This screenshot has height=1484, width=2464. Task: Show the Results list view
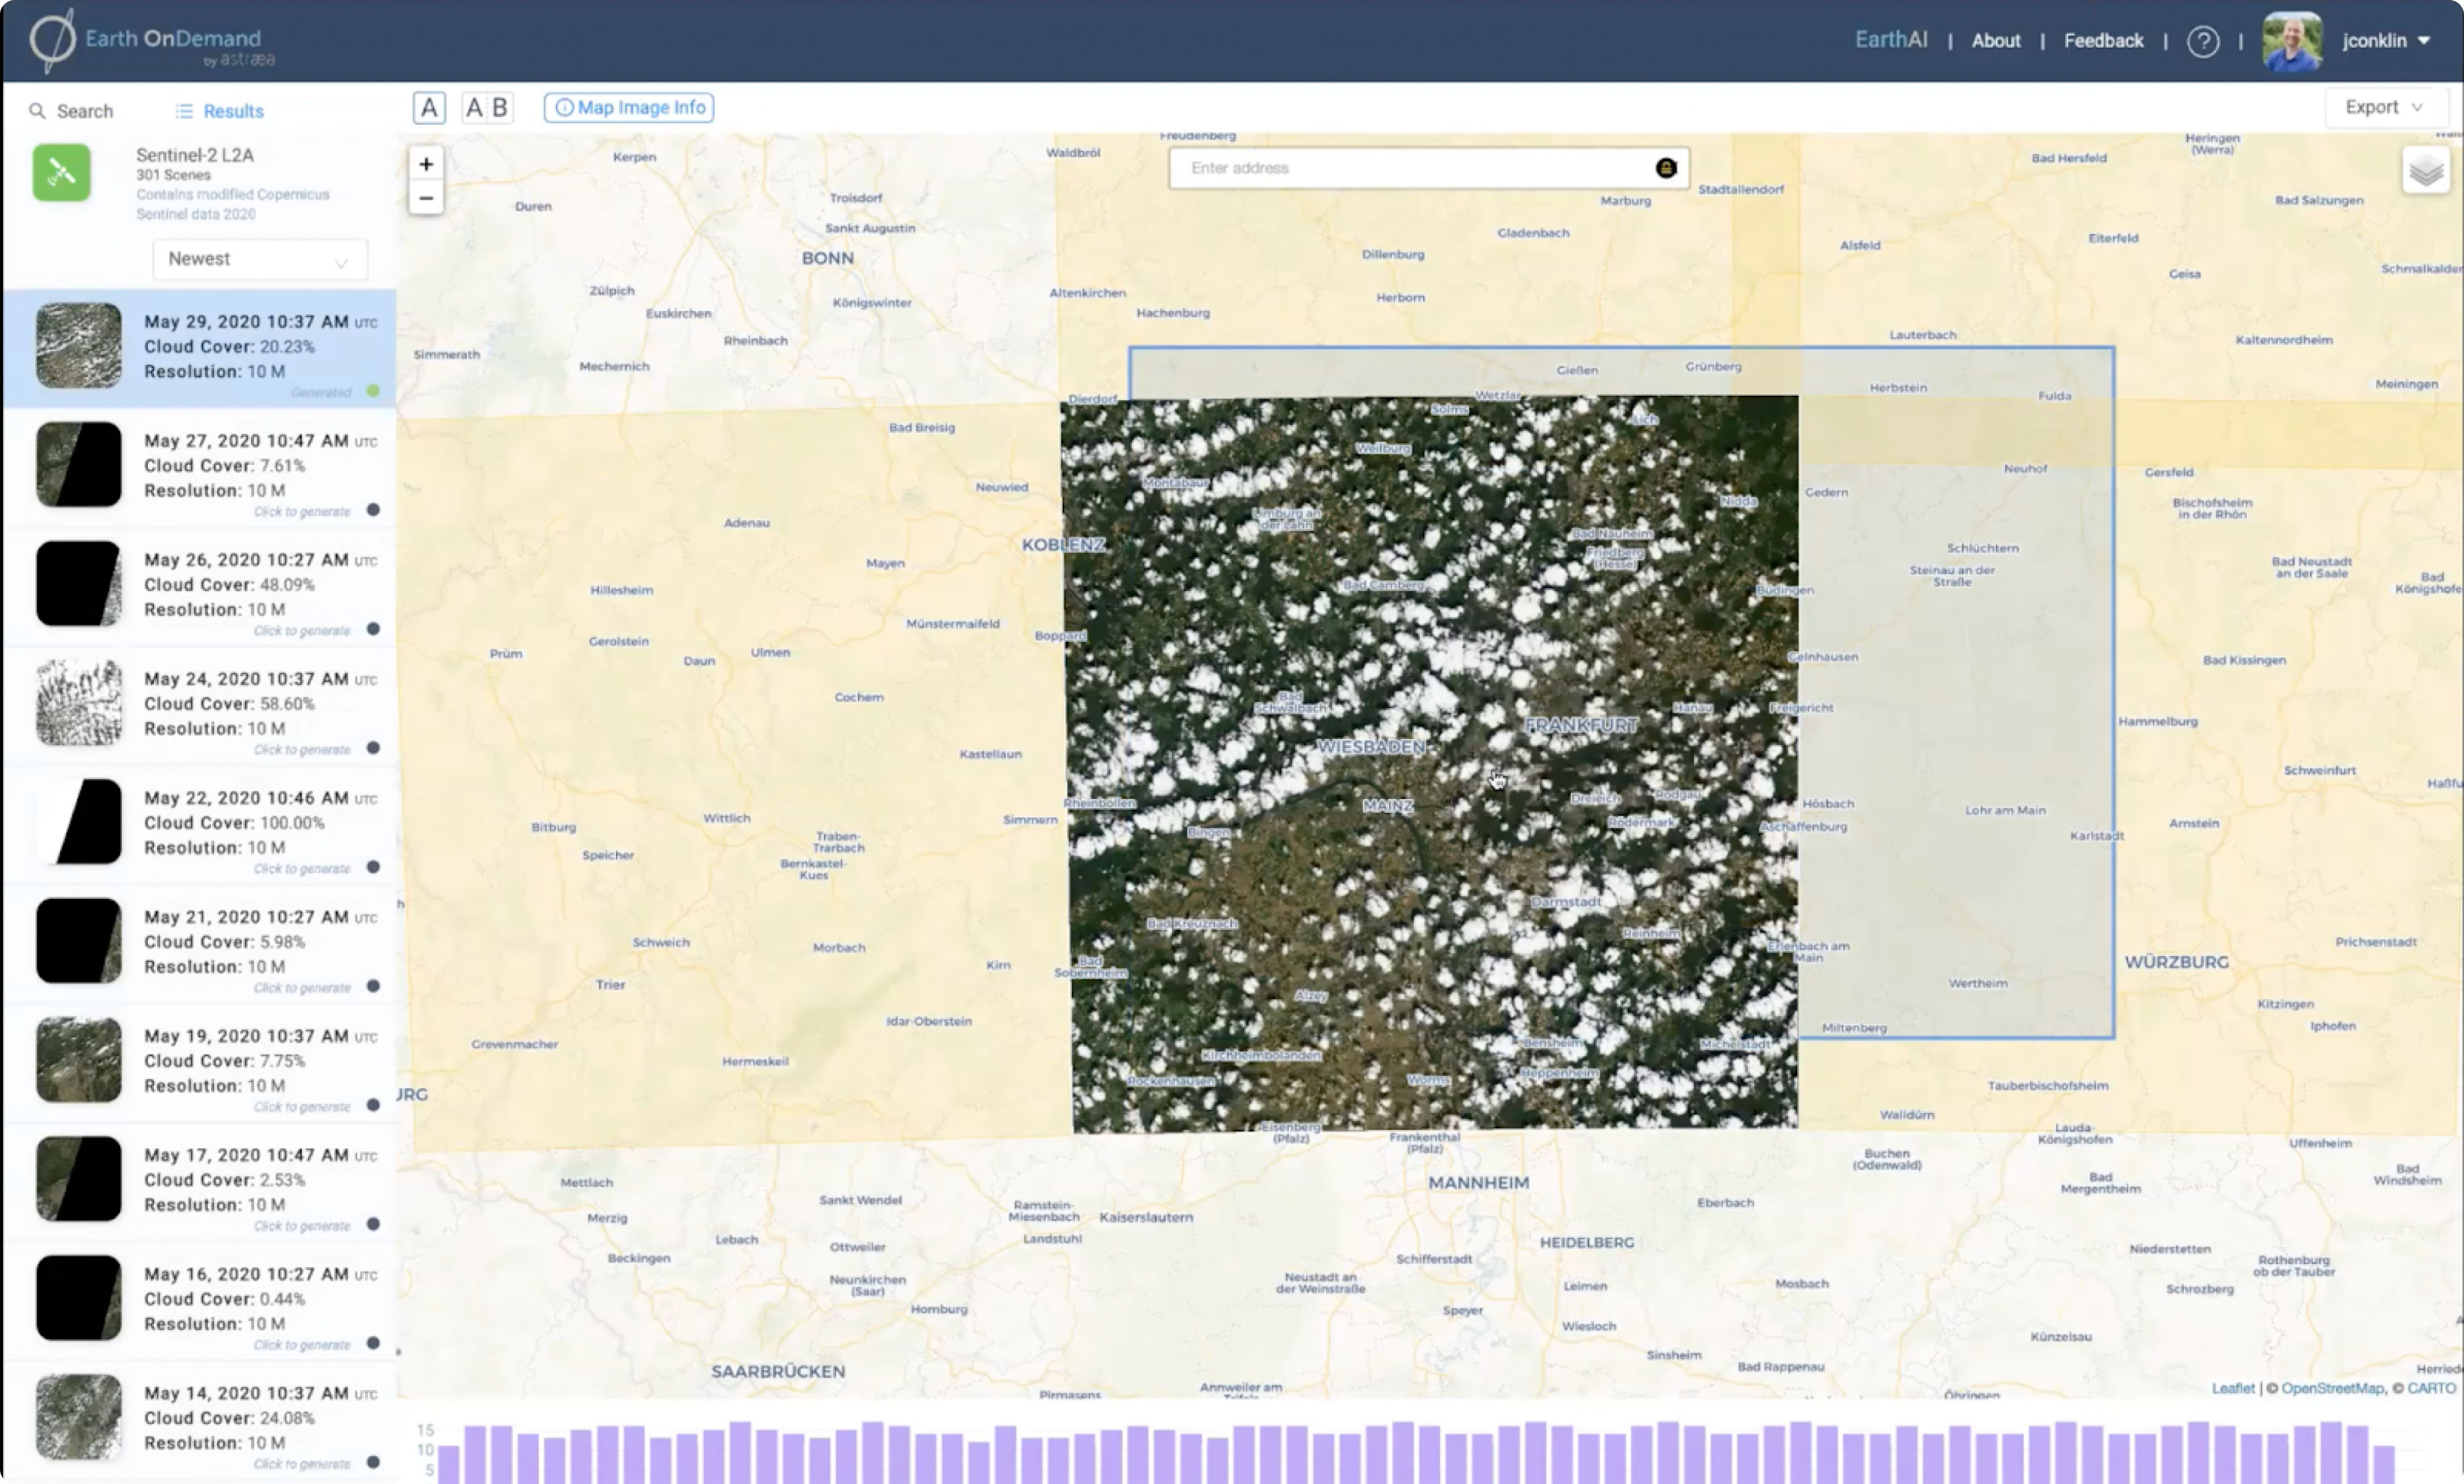219,111
